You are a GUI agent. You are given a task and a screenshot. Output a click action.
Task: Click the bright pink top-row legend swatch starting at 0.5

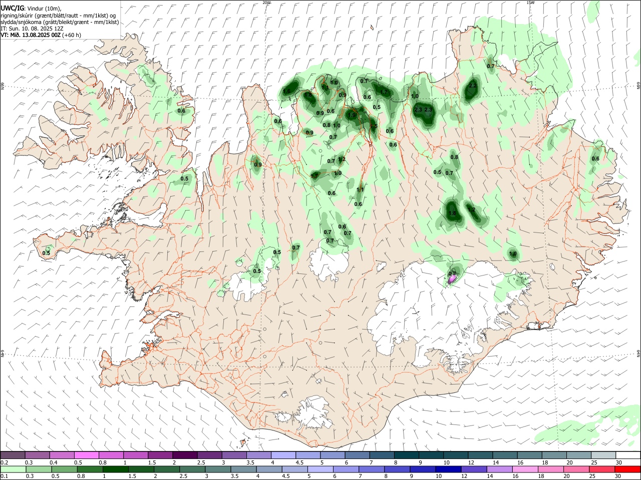(x=86, y=455)
